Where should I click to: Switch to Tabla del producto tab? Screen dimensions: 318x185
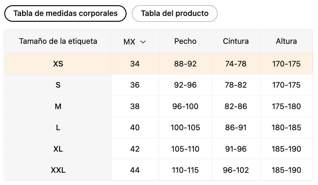click(x=175, y=13)
